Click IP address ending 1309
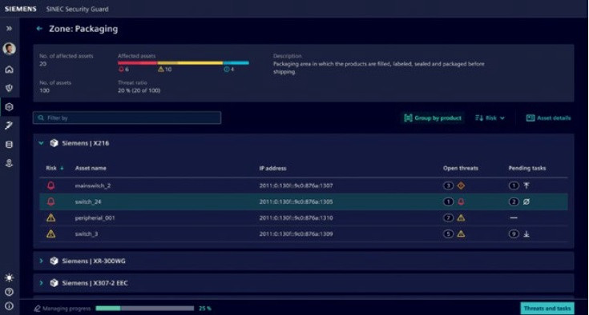 (x=296, y=234)
